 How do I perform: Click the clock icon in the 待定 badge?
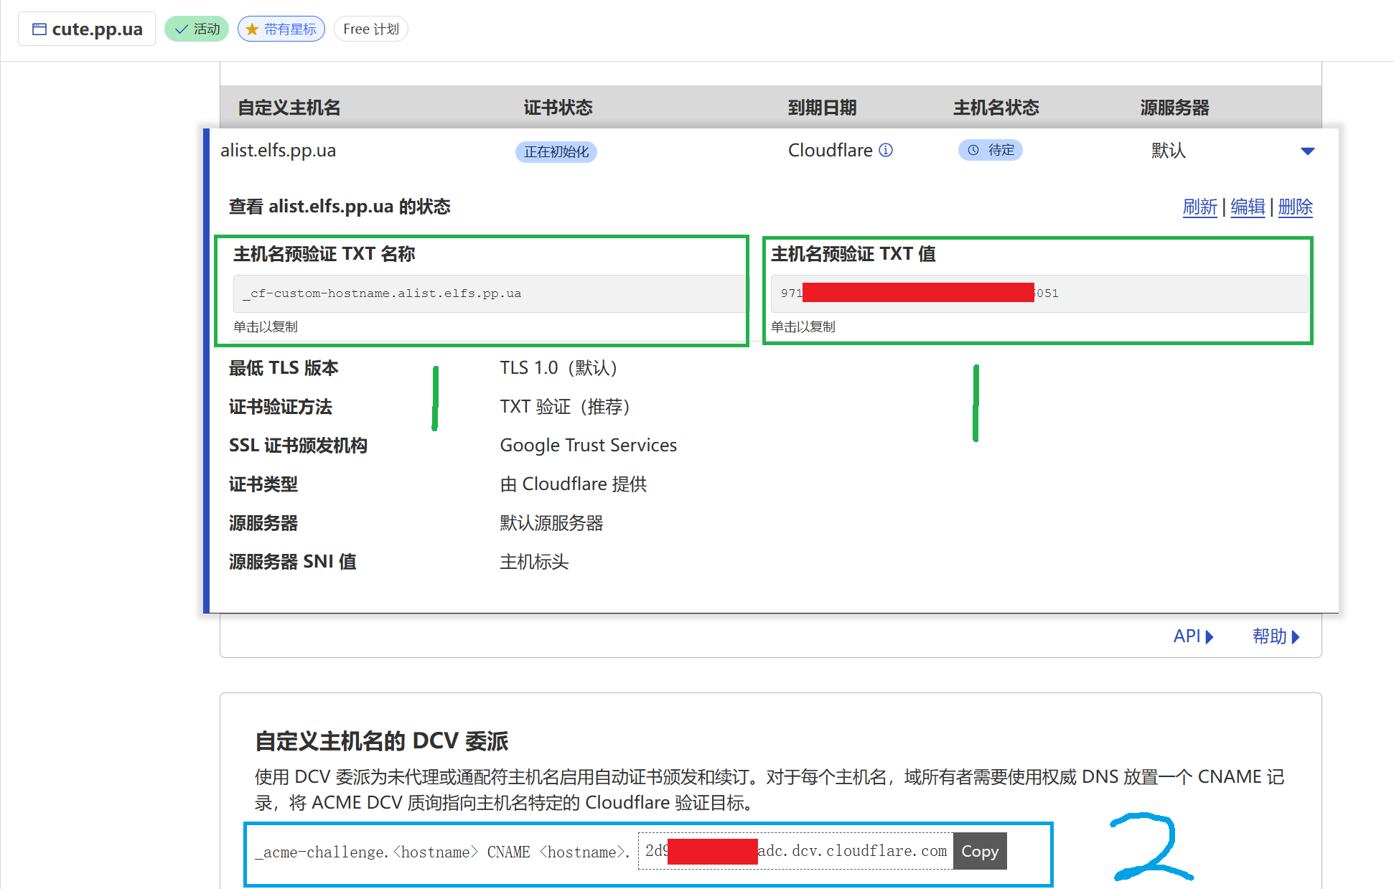[973, 150]
